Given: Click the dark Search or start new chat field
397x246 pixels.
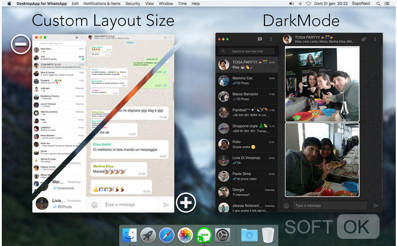Looking at the screenshot, I should point(247,51).
